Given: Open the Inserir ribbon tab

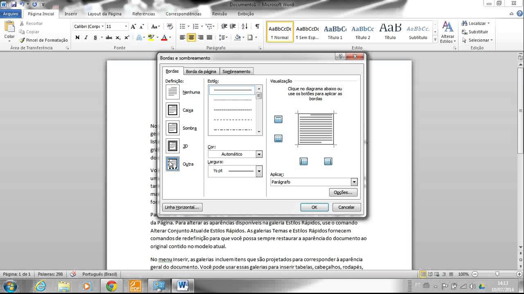Looking at the screenshot, I should [71, 14].
